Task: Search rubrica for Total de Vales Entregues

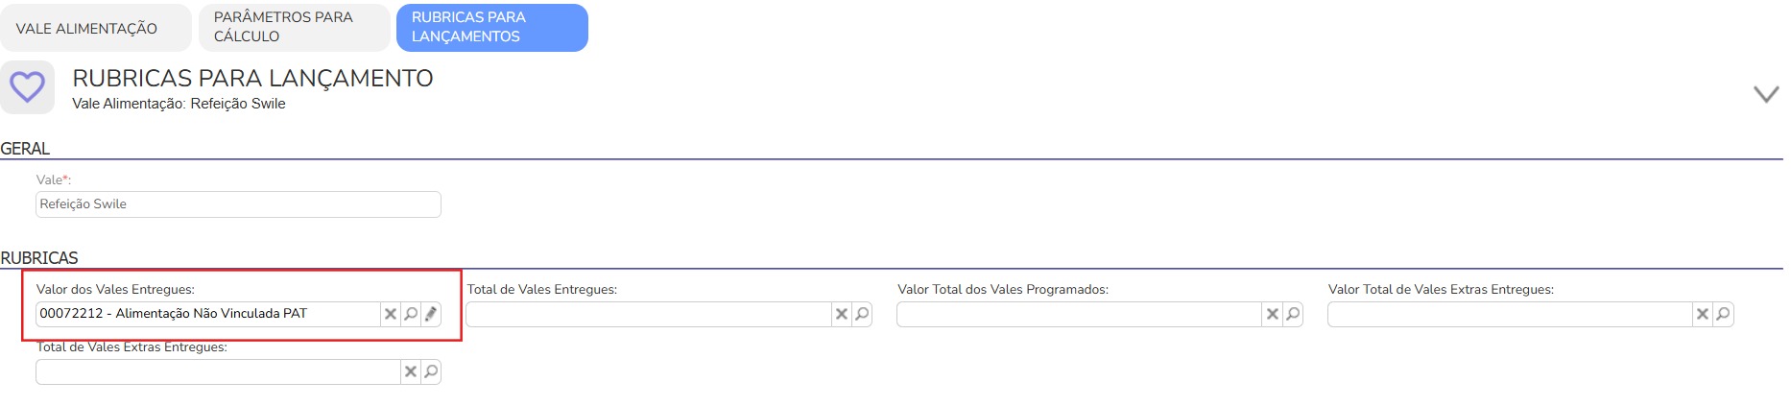Action: pyautogui.click(x=862, y=314)
